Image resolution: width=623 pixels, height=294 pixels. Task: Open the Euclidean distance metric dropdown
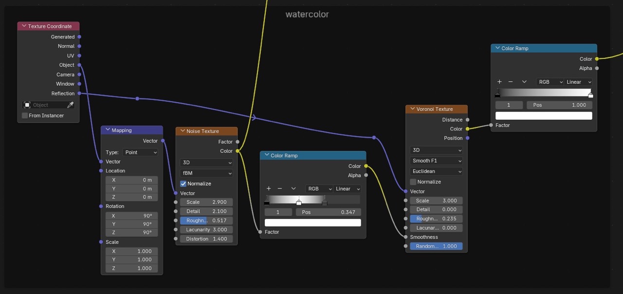(436, 171)
